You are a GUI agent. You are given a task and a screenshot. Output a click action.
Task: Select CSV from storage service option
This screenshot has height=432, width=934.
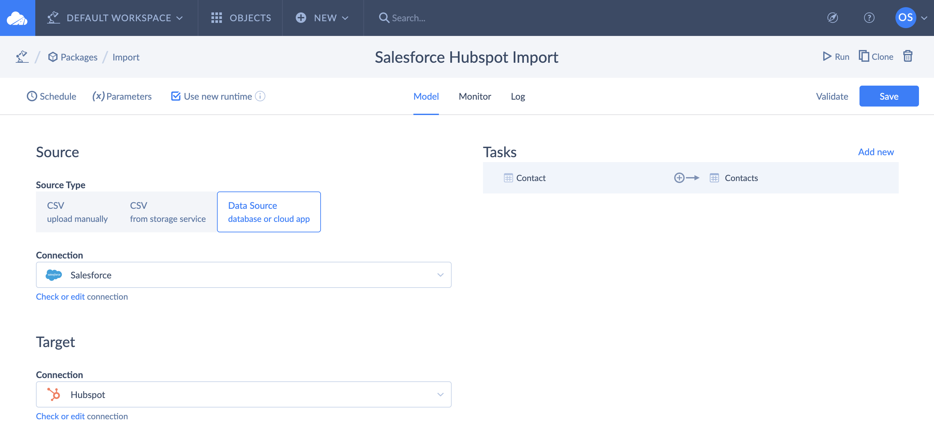pos(168,212)
